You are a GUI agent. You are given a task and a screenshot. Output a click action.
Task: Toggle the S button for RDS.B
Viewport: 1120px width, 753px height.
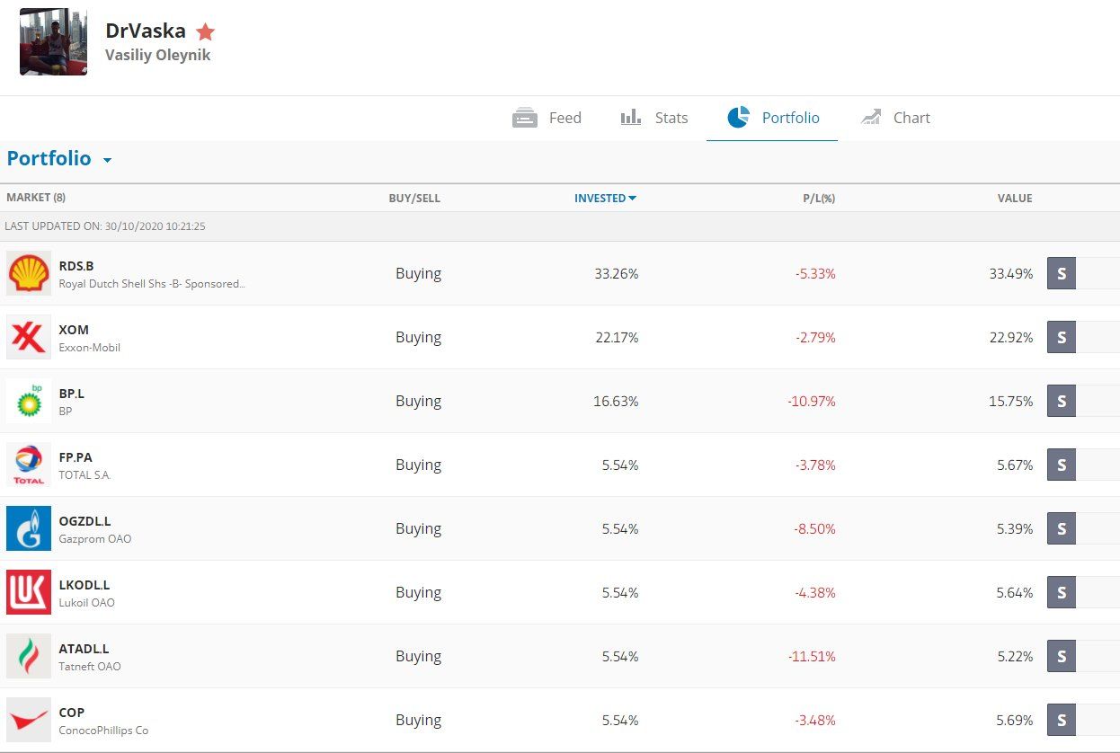click(1062, 273)
